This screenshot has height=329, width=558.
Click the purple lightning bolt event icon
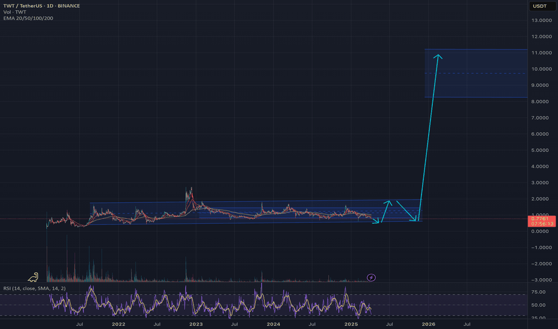(371, 278)
